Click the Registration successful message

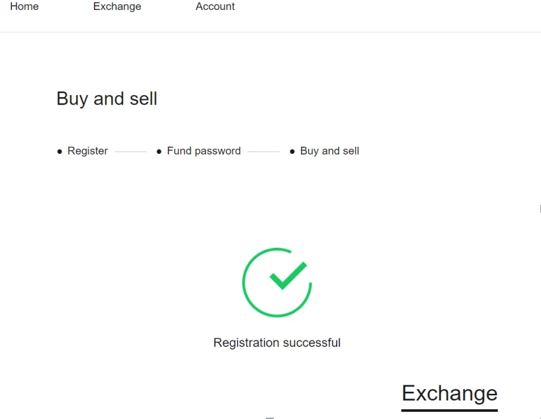(x=276, y=342)
